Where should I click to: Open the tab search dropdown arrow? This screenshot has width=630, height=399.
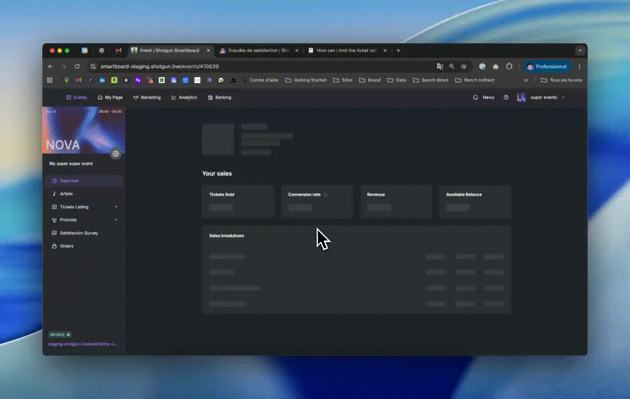click(580, 50)
